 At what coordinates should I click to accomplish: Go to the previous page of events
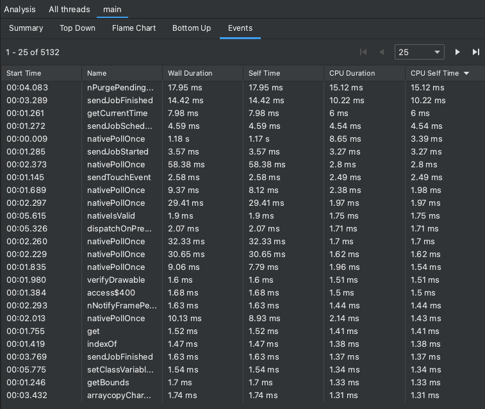[x=382, y=52]
